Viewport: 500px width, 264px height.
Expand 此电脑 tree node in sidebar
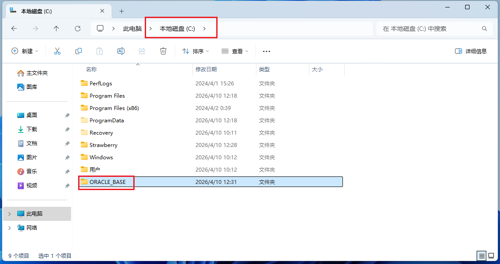[10, 214]
